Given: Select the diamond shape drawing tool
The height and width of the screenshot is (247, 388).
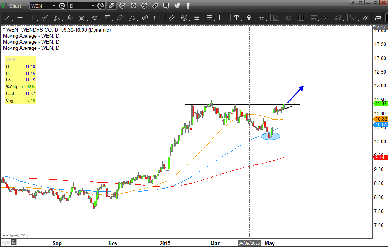Looking at the screenshot, I should pyautogui.click(x=120, y=18).
